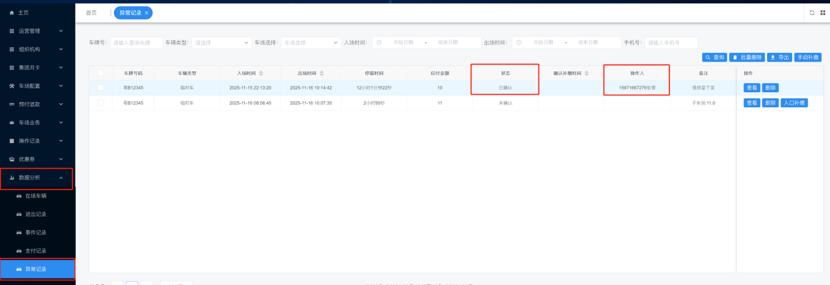Screen dimensions: 830x285
Task: Check the row with entry 2025-11-16 08:06:45
Action: (100, 103)
